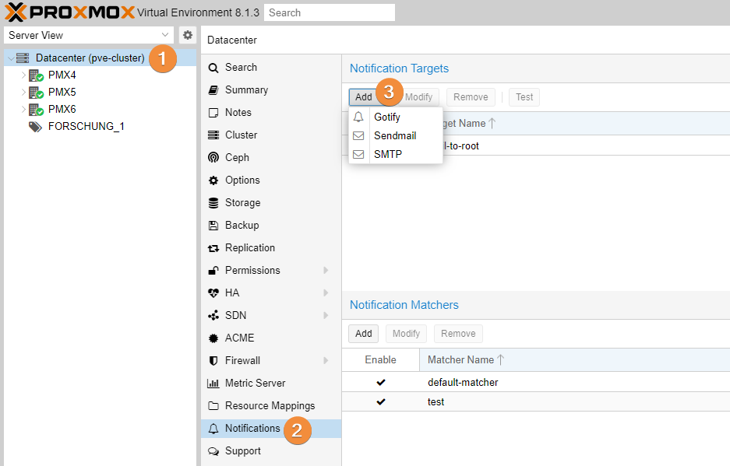Click the top Search input field
The height and width of the screenshot is (466, 730).
click(x=329, y=12)
